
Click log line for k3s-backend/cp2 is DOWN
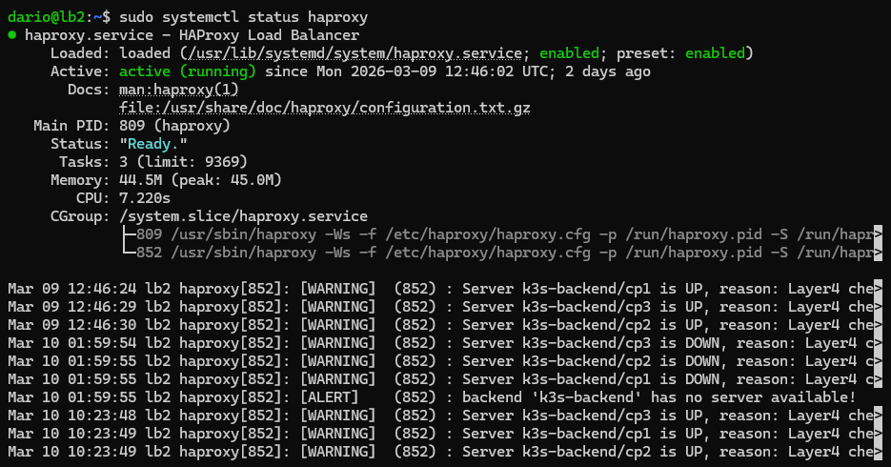(x=445, y=362)
